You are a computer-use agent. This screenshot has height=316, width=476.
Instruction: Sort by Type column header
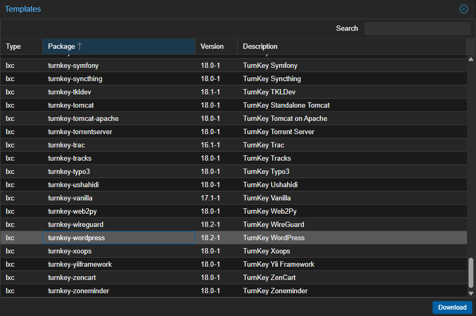21,46
